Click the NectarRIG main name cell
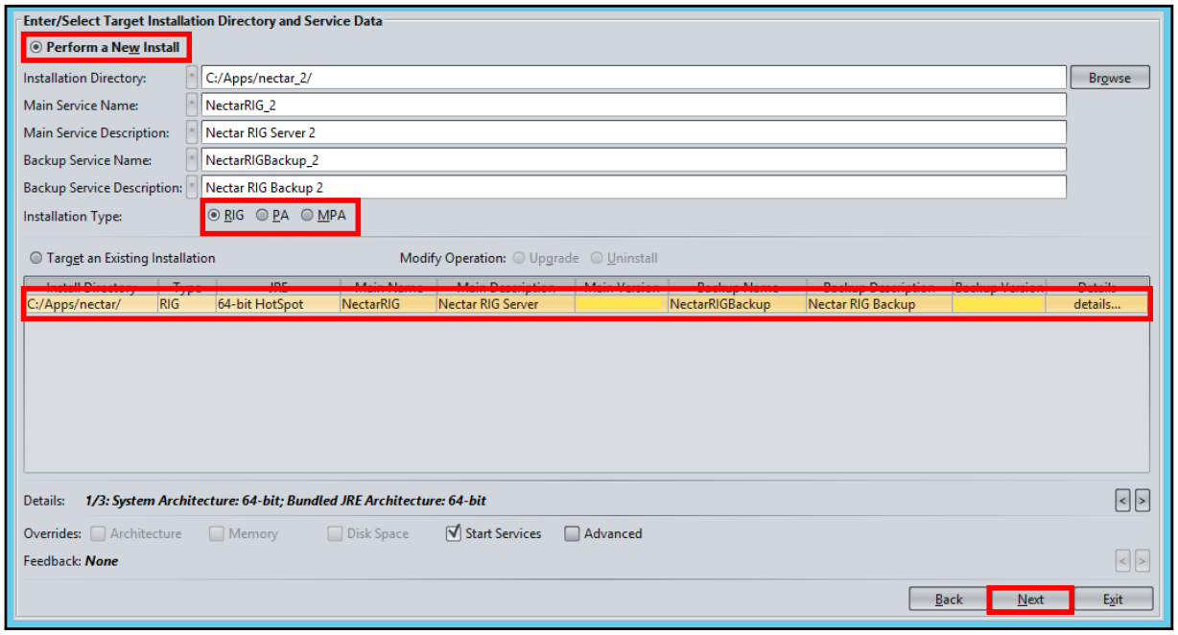Viewport: 1178px width, 635px height. [x=389, y=304]
